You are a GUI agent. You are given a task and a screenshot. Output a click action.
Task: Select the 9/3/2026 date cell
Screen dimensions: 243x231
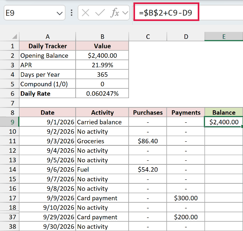tap(48, 141)
